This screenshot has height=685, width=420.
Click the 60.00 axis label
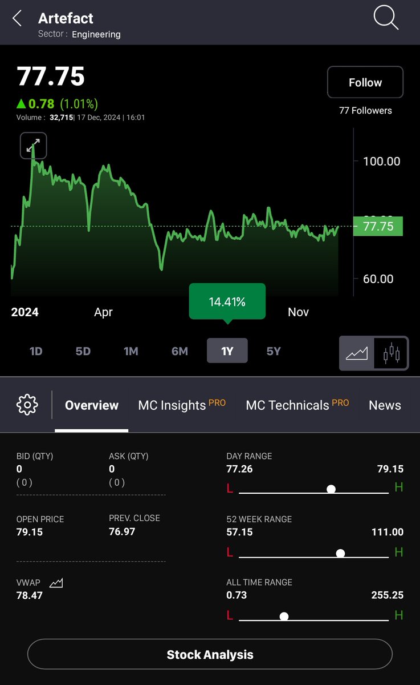[378, 279]
